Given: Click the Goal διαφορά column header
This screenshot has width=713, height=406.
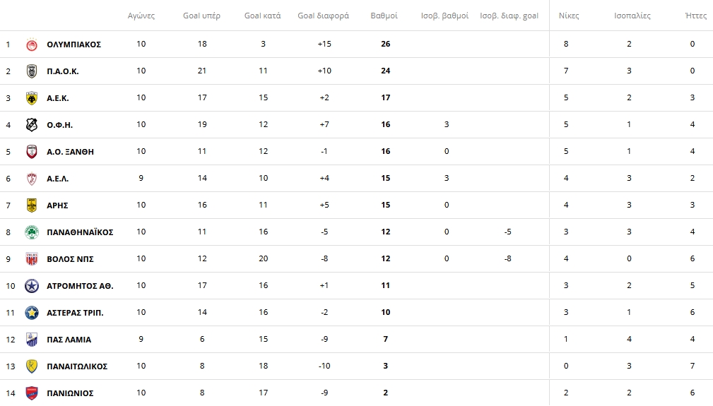Looking at the screenshot, I should (324, 16).
